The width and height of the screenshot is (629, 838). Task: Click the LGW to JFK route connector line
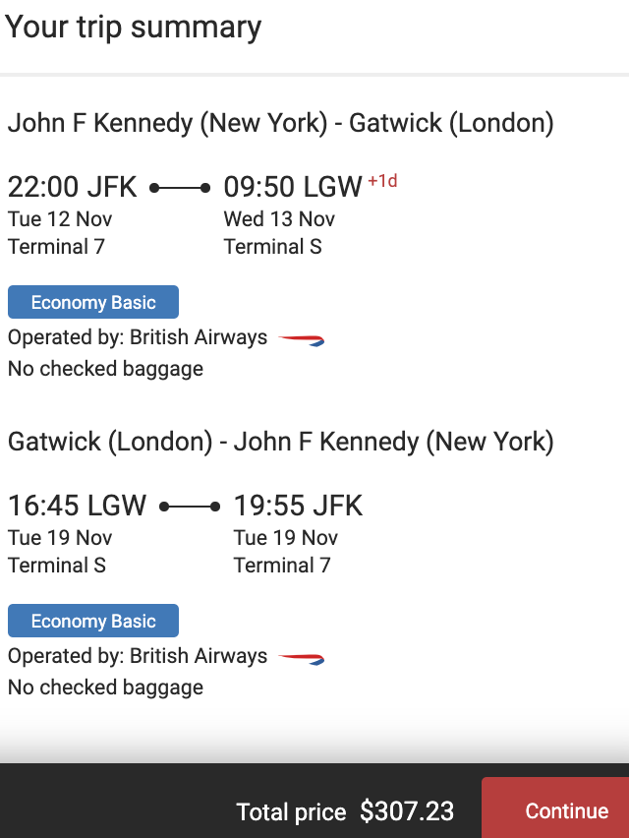[190, 507]
